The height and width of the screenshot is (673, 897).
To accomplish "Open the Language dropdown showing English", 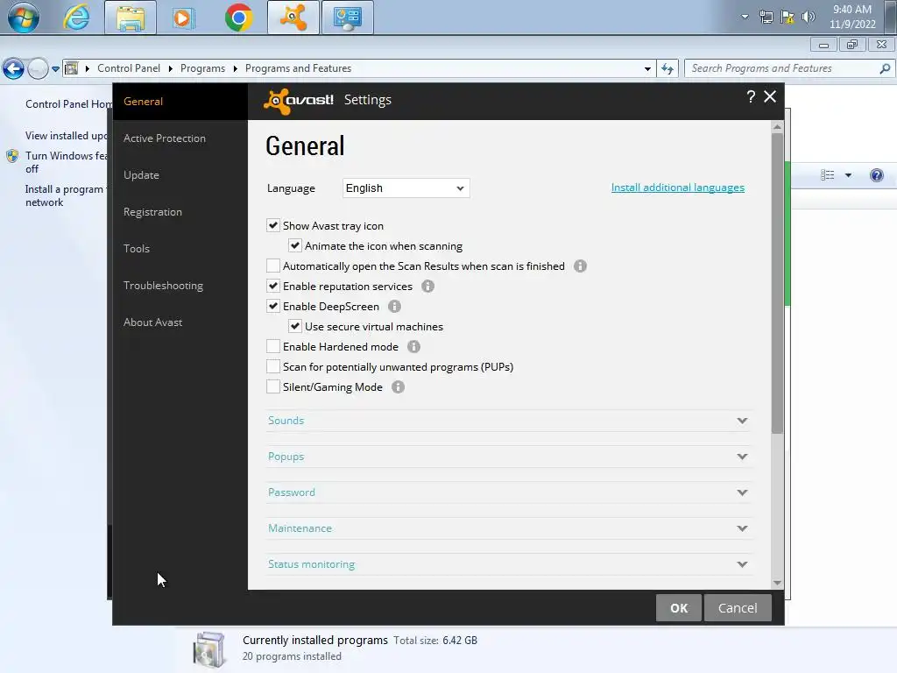I will click(x=406, y=188).
